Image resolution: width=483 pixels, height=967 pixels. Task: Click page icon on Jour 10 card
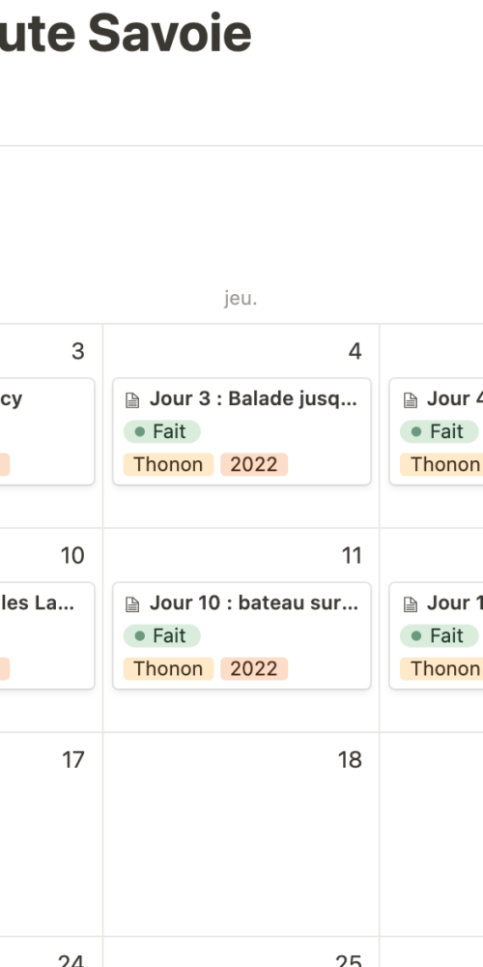[132, 604]
